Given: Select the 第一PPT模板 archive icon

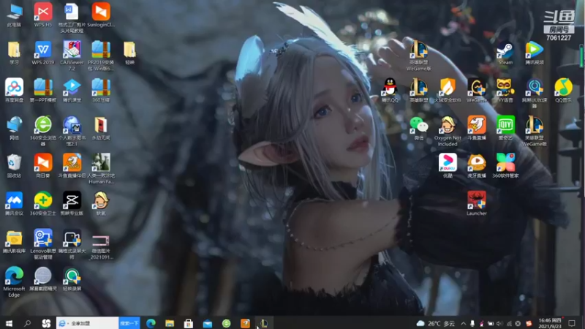Looking at the screenshot, I should pyautogui.click(x=43, y=90).
